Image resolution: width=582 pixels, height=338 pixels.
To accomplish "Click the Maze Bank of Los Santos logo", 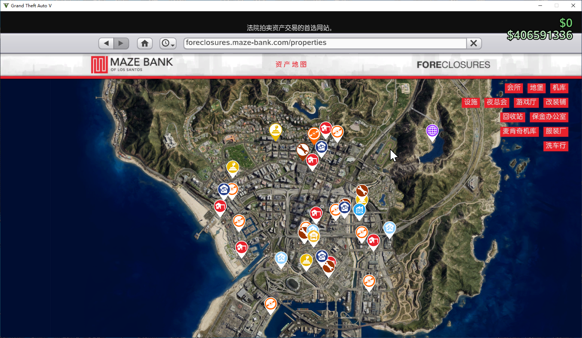I will tap(132, 65).
